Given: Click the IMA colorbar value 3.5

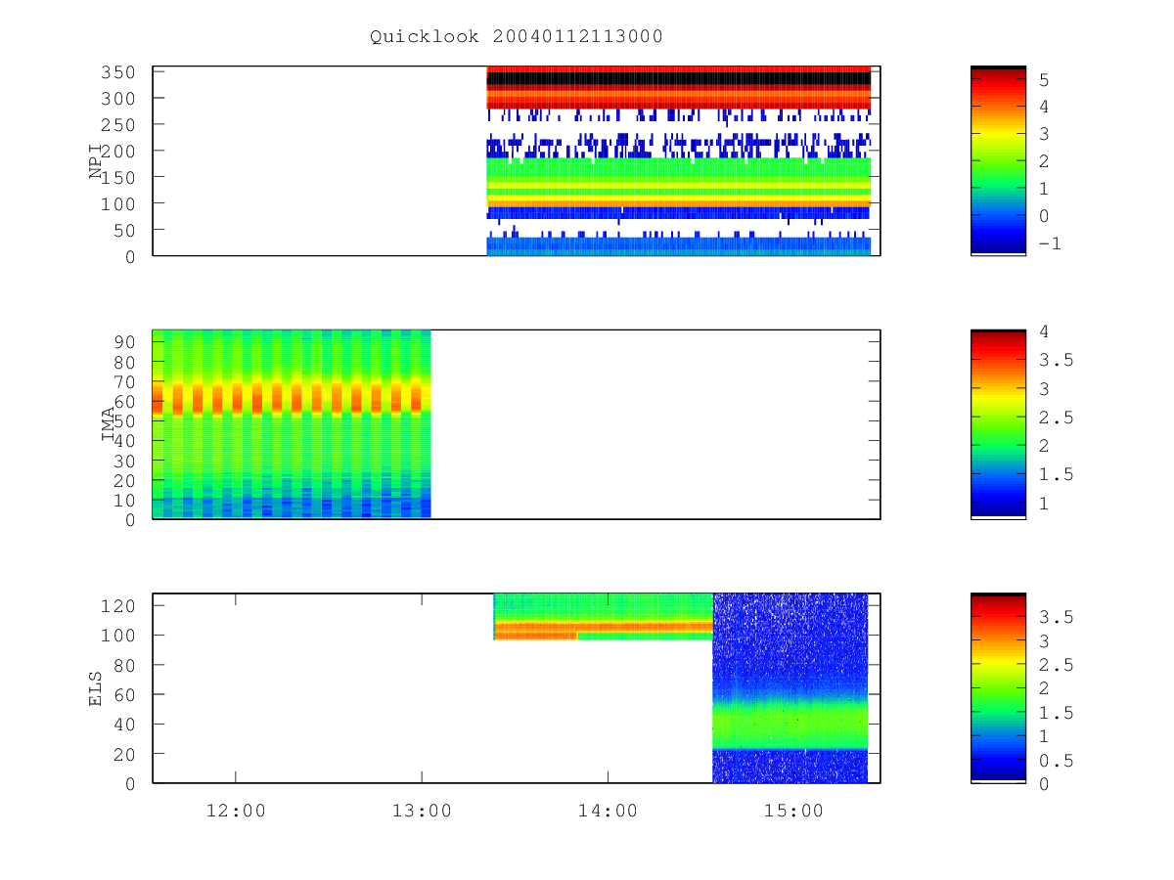Looking at the screenshot, I should tap(1055, 360).
